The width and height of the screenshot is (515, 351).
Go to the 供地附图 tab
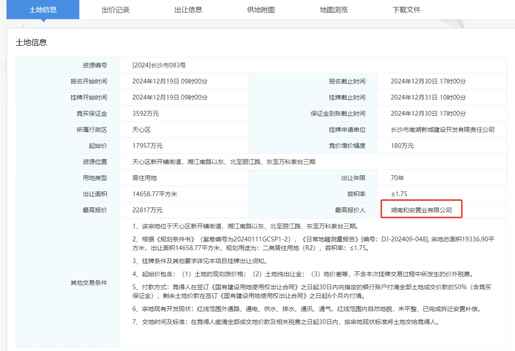[x=261, y=10]
